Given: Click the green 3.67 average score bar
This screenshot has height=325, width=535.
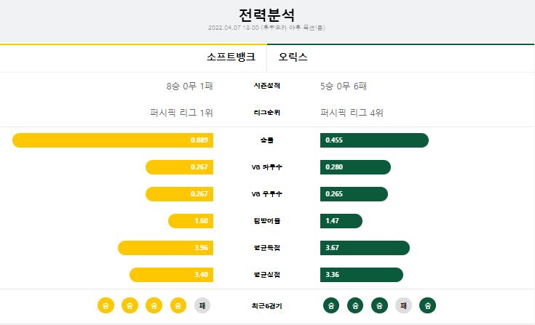Looking at the screenshot, I should coord(365,248).
